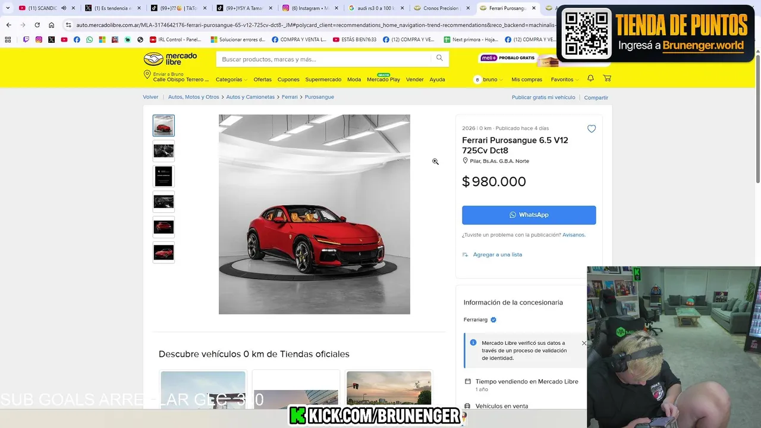
Task: Select the fifth red car thumbnail
Action: pyautogui.click(x=163, y=227)
